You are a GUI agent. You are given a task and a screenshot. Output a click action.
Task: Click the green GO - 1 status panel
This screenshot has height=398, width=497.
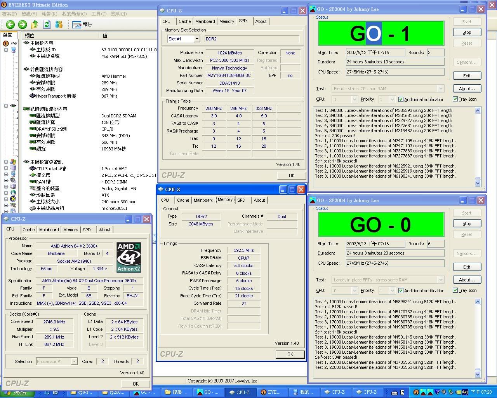[381, 33]
